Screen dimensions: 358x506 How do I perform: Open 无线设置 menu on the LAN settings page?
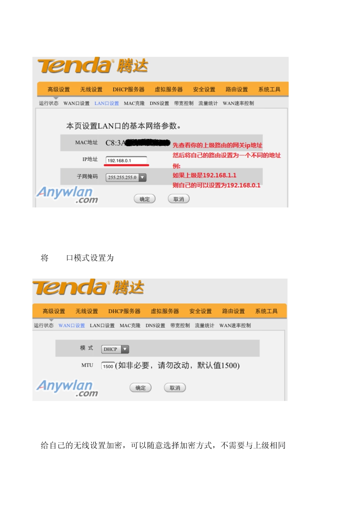(x=91, y=89)
